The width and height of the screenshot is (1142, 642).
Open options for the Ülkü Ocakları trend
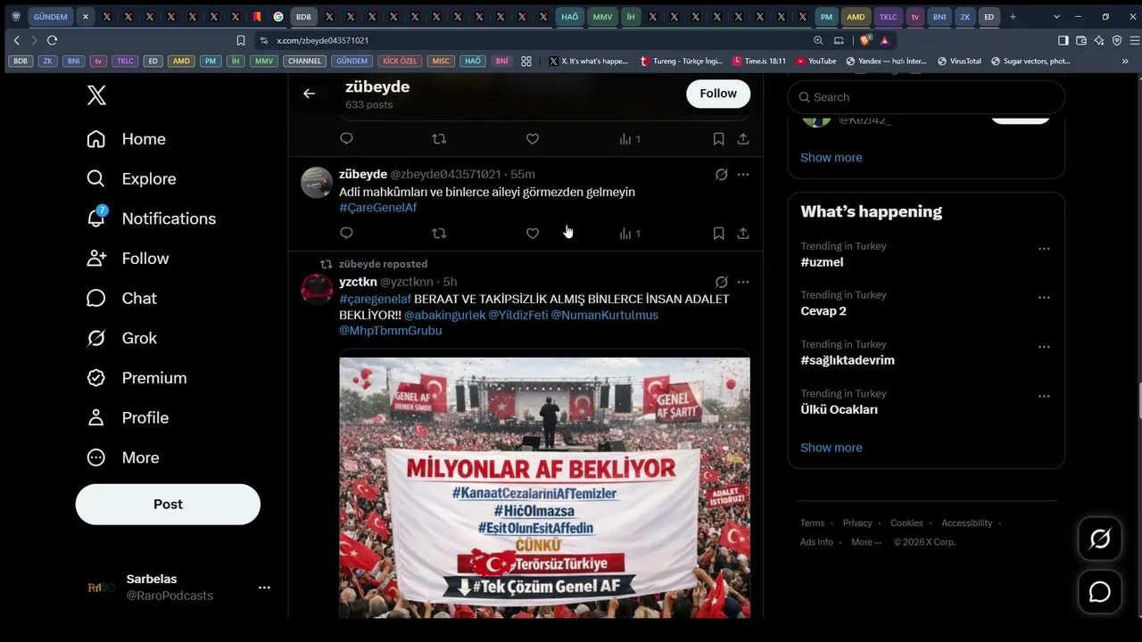1044,396
